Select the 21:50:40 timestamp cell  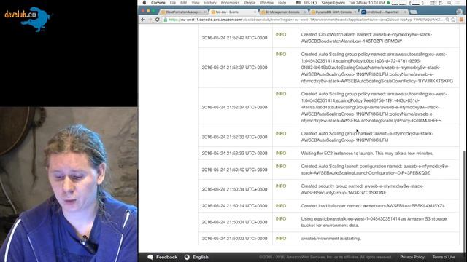pyautogui.click(x=234, y=170)
